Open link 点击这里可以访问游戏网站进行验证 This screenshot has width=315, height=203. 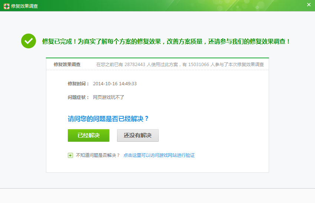(159, 155)
